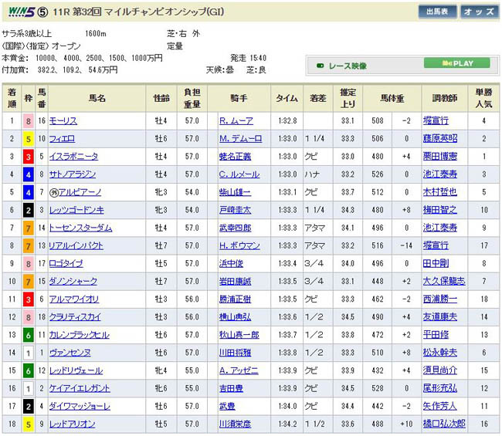This screenshot has width=502, height=436.
Task: Open the オッズ tab
Action: [x=479, y=12]
